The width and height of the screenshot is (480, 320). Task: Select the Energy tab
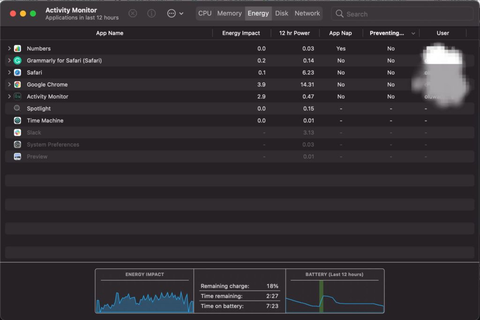point(258,14)
